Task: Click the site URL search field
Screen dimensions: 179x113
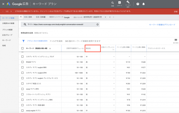Action: (x=60, y=24)
